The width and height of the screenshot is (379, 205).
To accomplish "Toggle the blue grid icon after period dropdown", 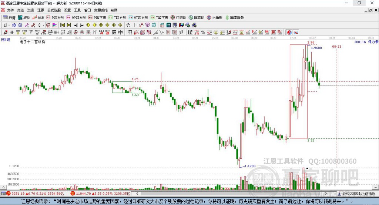I will pyautogui.click(x=14, y=25).
